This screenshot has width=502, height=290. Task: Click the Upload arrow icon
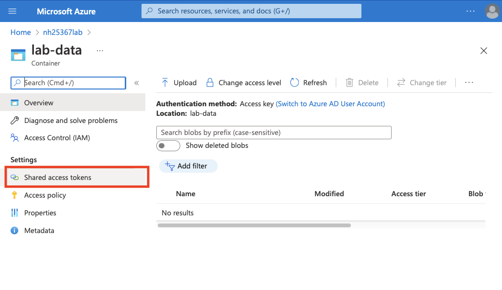point(165,83)
